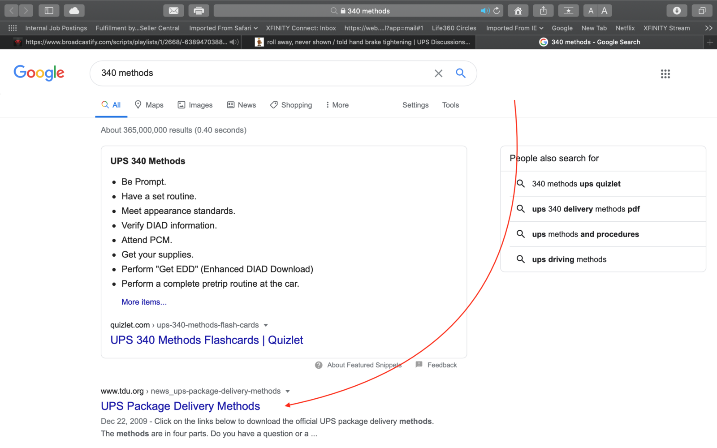Click the Mail envelope toolbar icon
This screenshot has width=717, height=448.
(173, 10)
